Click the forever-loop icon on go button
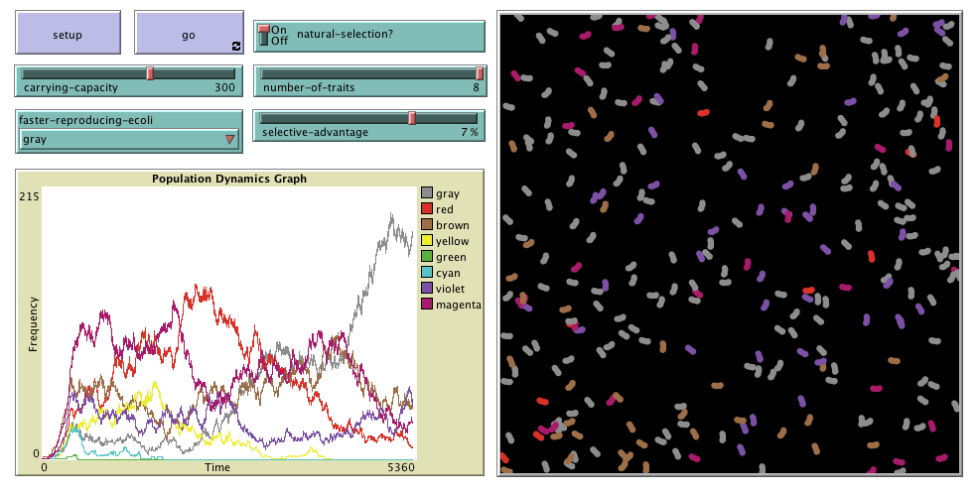980x494 pixels. pos(235,46)
